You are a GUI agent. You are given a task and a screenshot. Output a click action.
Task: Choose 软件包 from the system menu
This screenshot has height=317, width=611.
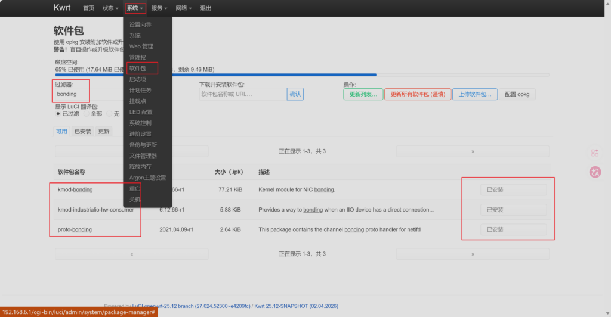[138, 69]
